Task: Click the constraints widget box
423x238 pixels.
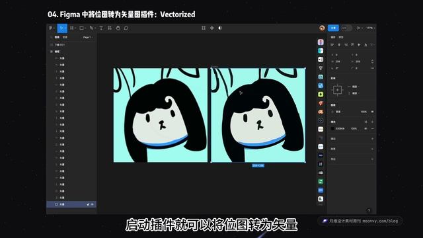Action: click(x=337, y=90)
